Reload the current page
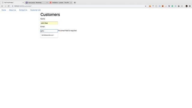 9,6
